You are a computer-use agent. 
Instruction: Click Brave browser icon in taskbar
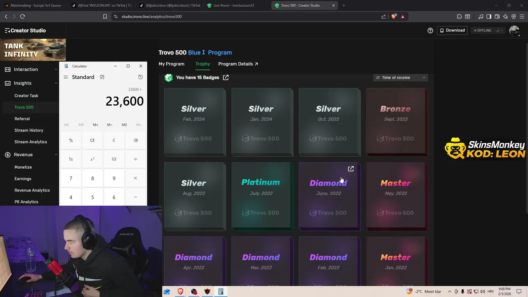(x=180, y=292)
